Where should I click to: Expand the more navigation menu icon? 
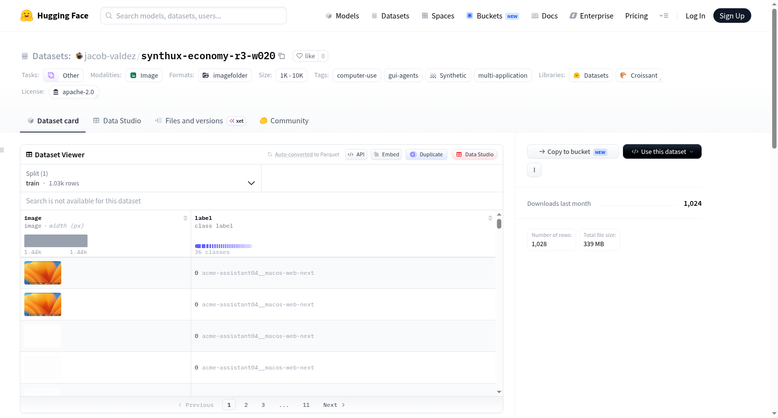[x=664, y=16]
